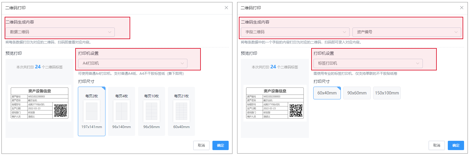
Task: Select the 每页21枚 60x40mm layout
Action: [181, 111]
